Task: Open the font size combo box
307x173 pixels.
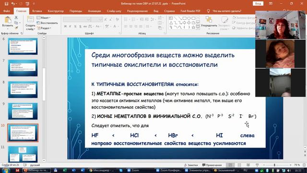Action: (97, 19)
